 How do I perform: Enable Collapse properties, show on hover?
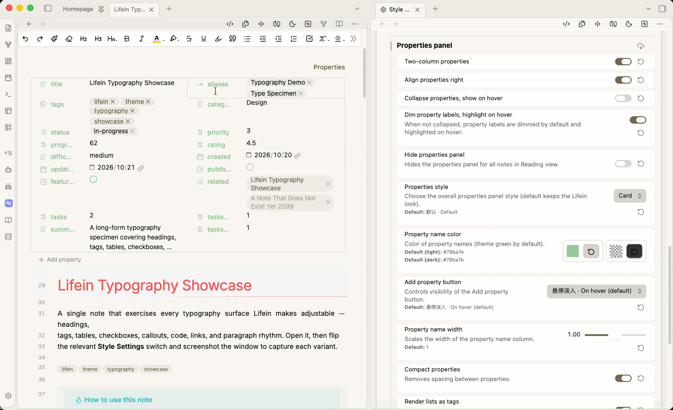coord(623,98)
